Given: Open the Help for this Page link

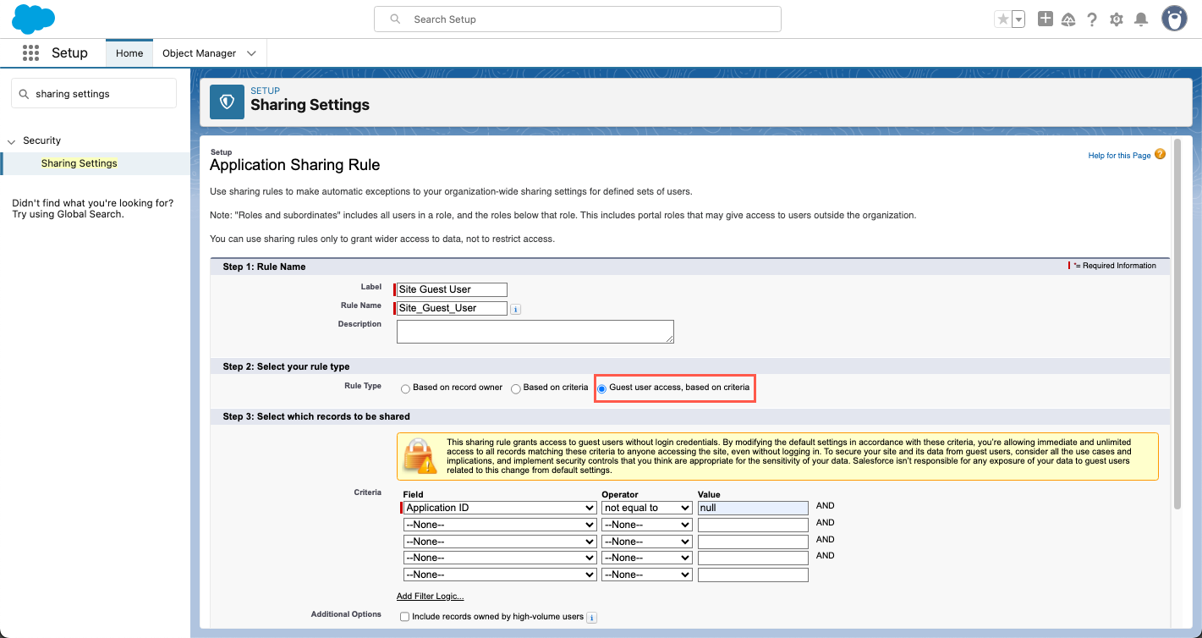Looking at the screenshot, I should click(1119, 156).
